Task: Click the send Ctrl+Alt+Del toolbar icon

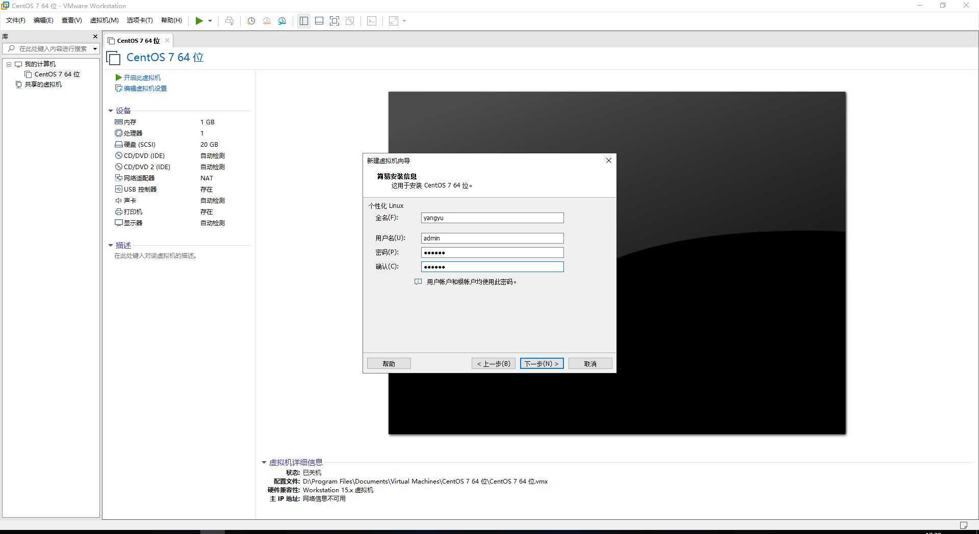Action: click(x=229, y=21)
